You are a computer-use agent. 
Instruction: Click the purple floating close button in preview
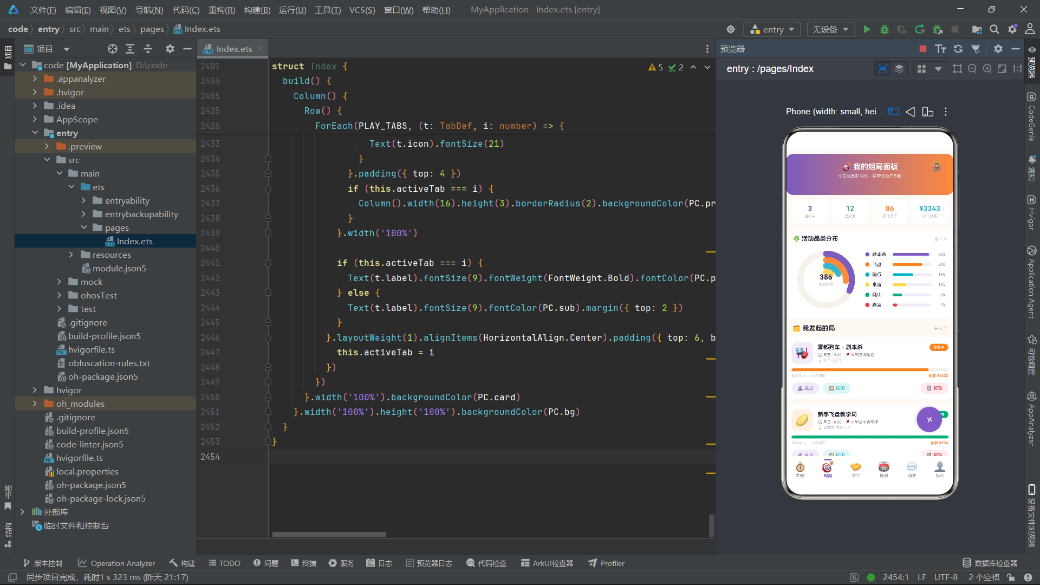[929, 419]
